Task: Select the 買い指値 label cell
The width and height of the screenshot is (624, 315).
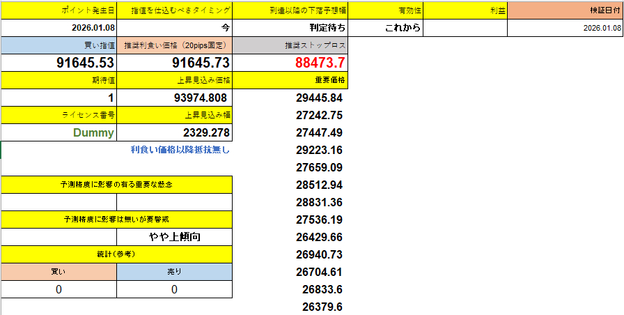Action: [59, 45]
